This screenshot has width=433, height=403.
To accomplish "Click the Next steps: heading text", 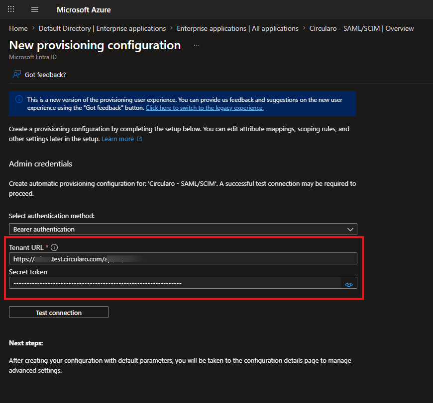I will click(x=26, y=343).
